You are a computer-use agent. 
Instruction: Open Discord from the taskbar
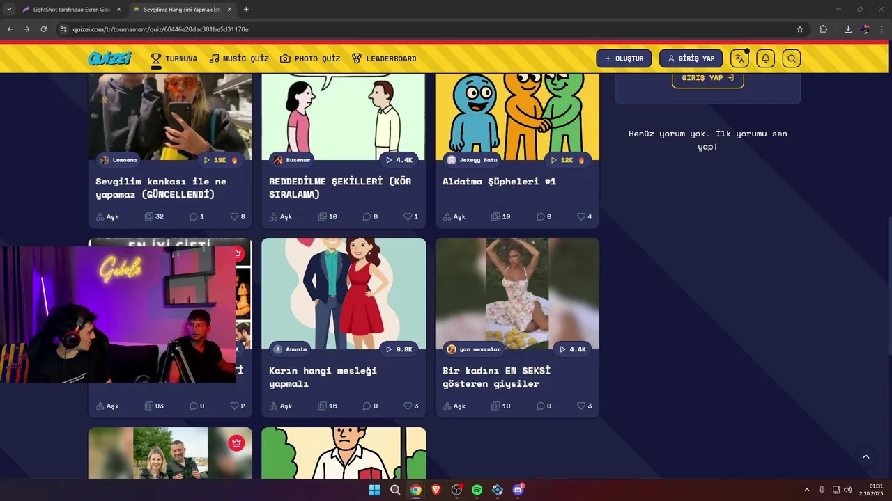(x=518, y=490)
